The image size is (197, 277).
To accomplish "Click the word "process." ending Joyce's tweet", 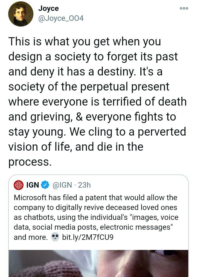I will [x=30, y=162].
